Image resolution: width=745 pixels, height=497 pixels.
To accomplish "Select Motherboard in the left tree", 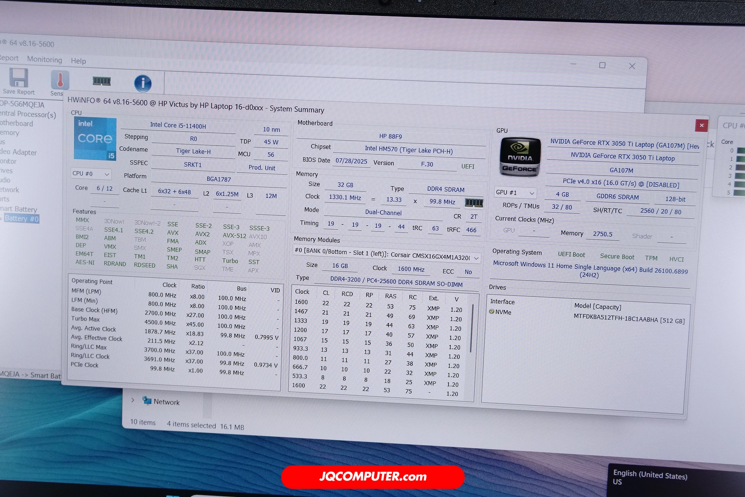I will tap(16, 123).
